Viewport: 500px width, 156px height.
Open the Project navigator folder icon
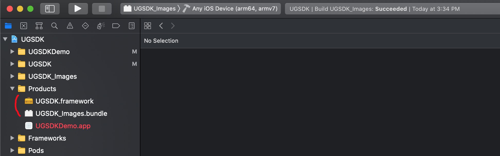[x=8, y=26]
